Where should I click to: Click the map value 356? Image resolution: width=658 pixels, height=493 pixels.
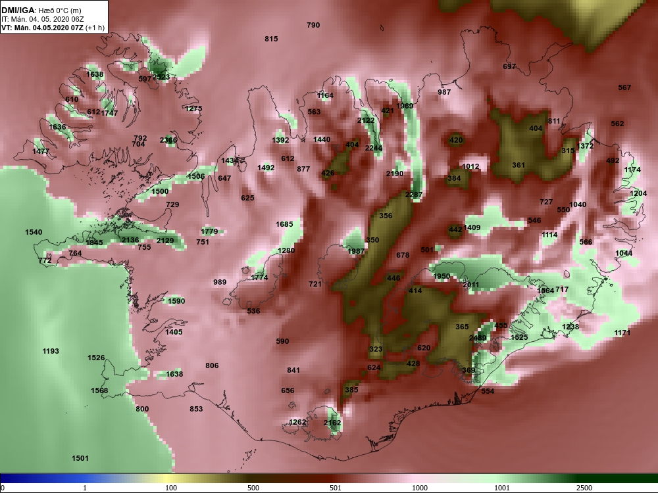(x=386, y=216)
